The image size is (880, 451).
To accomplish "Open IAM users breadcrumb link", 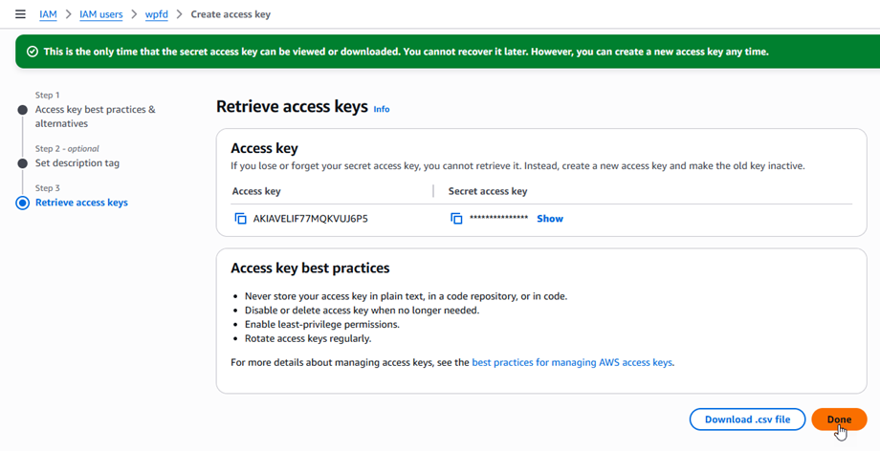I will [101, 14].
